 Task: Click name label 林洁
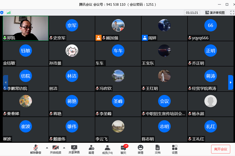53,88
